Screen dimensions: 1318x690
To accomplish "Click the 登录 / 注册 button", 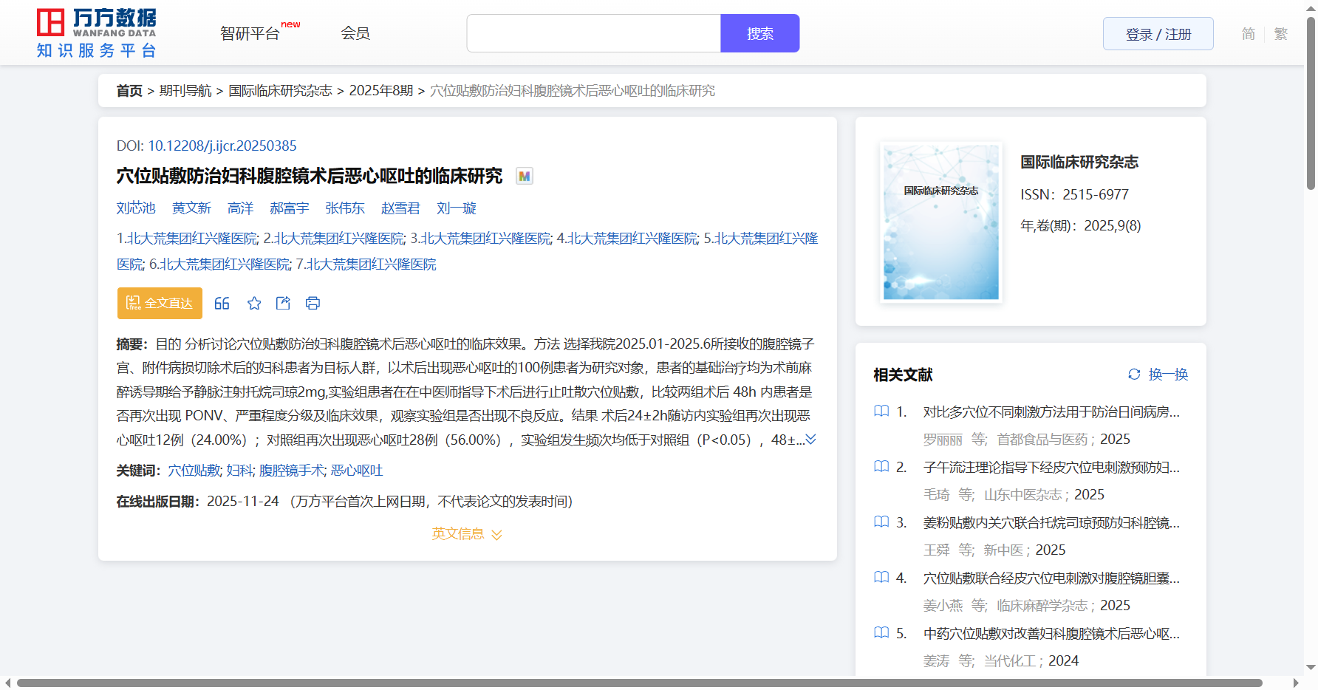I will (x=1158, y=34).
